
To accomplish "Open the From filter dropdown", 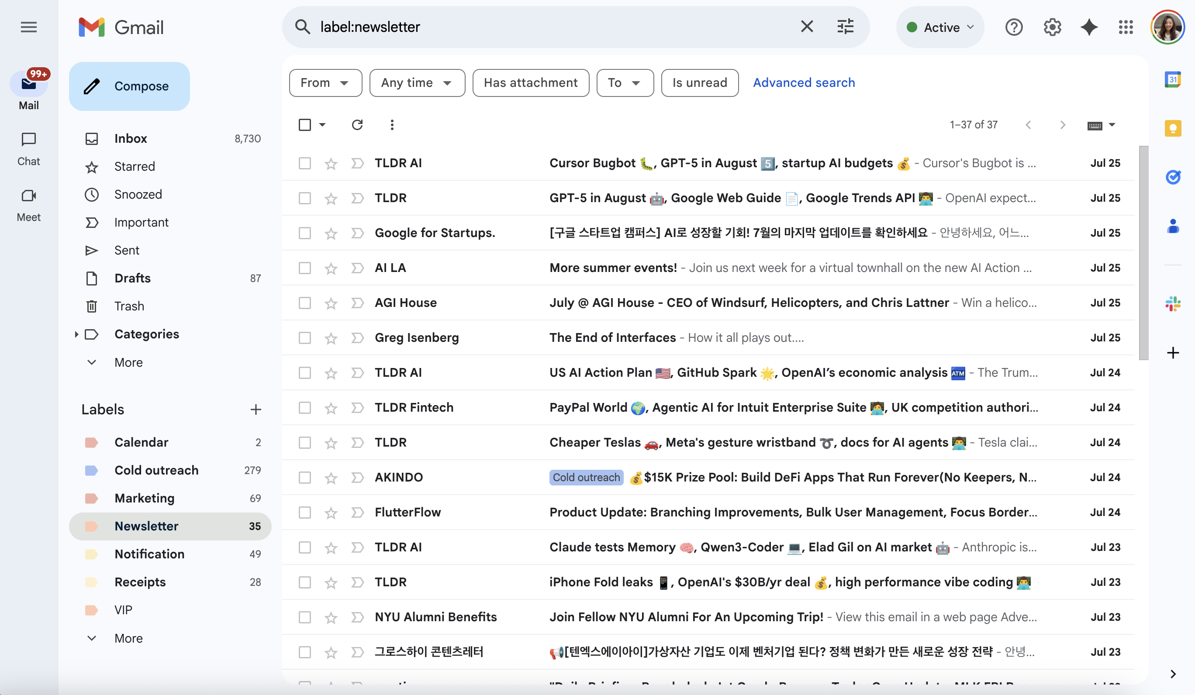I will click(325, 83).
